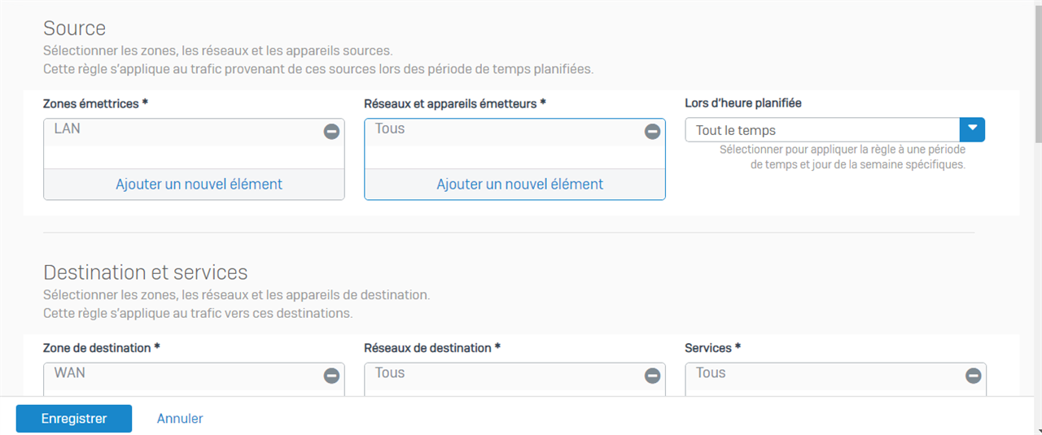This screenshot has height=435, width=1042.
Task: Click the Source section heading
Action: (75, 28)
